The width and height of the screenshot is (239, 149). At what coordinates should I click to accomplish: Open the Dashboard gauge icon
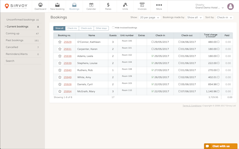coord(40,5)
